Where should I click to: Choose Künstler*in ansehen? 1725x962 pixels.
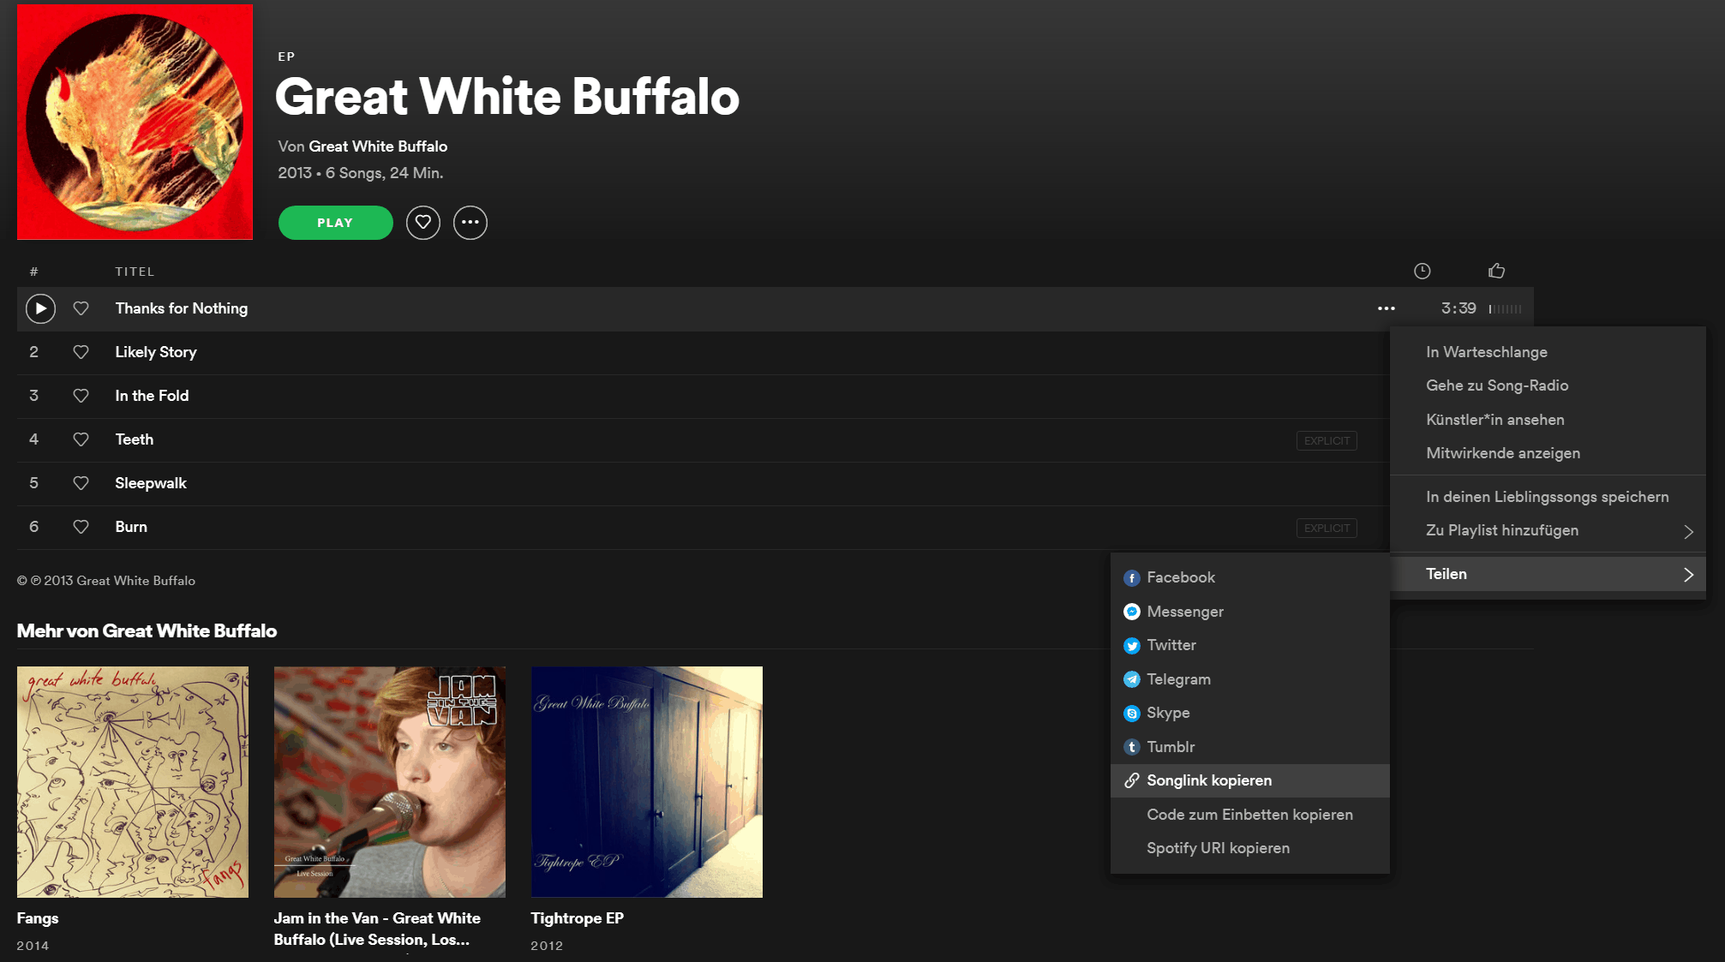coord(1548,420)
